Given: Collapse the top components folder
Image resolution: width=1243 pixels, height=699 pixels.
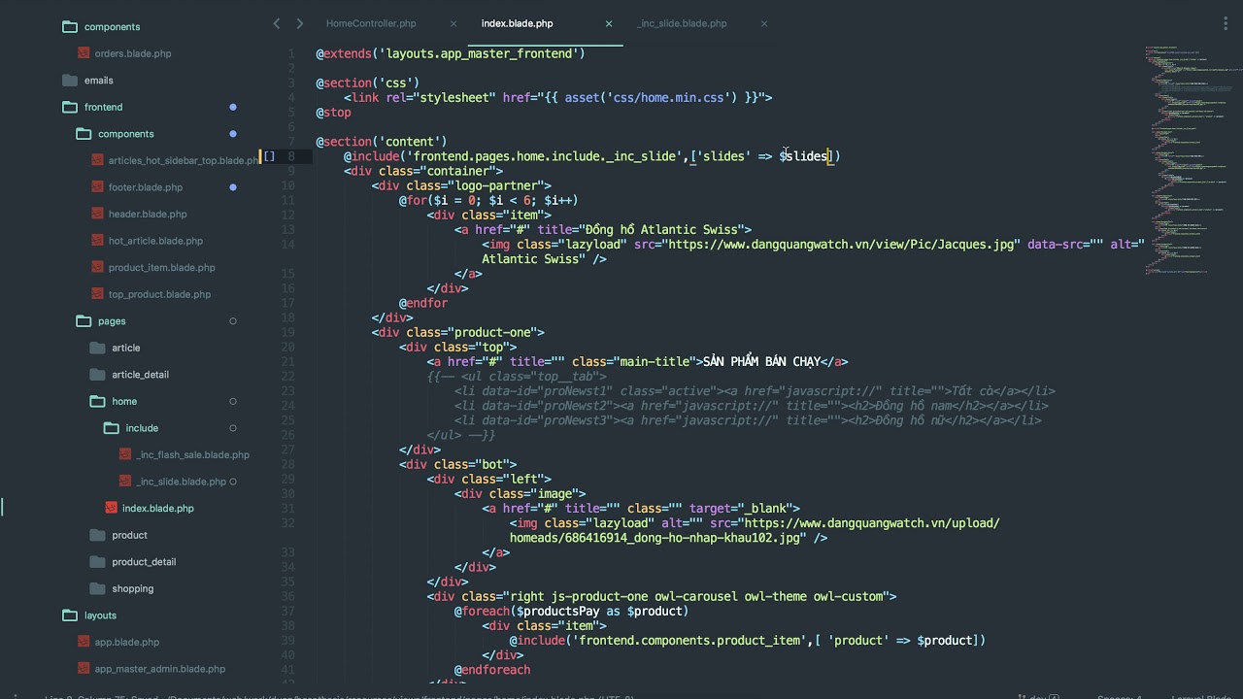Looking at the screenshot, I should click(70, 26).
